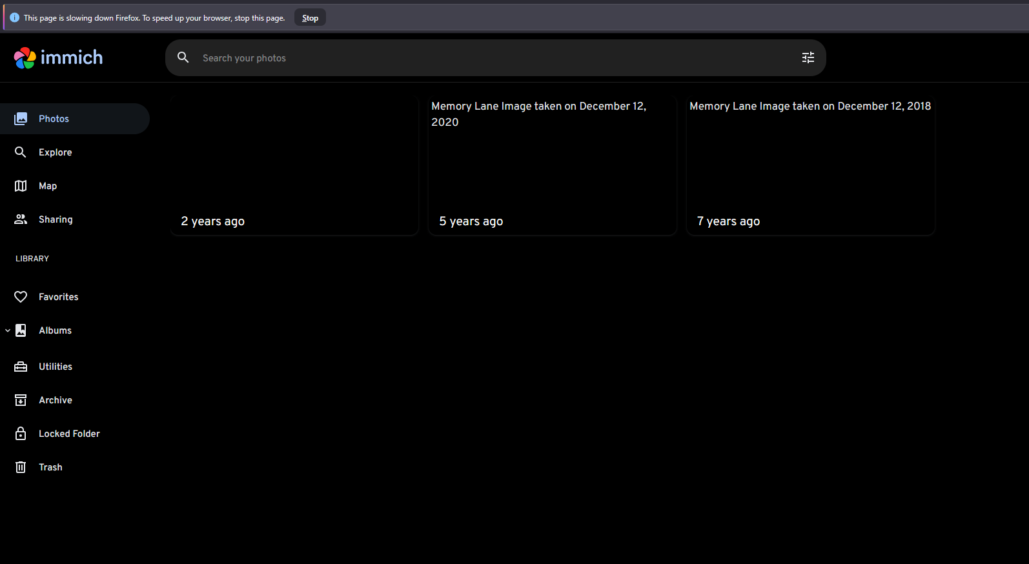Click the Albums icon in sidebar
The image size is (1029, 564).
click(x=21, y=330)
